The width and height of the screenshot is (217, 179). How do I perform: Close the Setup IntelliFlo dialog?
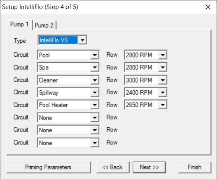(x=208, y=7)
